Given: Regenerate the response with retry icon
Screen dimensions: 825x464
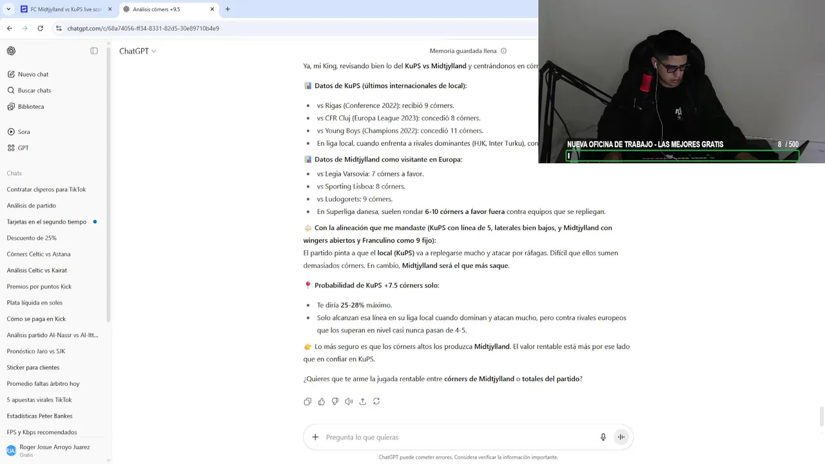Looking at the screenshot, I should pyautogui.click(x=376, y=401).
